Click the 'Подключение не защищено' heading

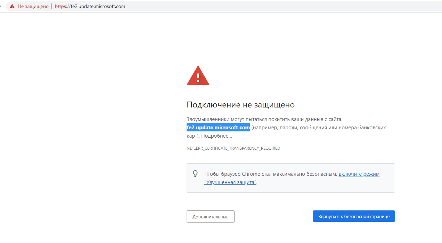tap(240, 105)
